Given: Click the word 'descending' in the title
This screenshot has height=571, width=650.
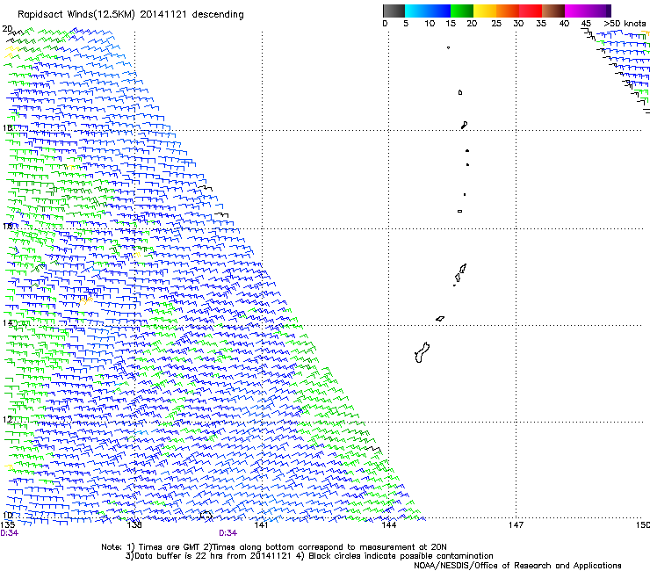Looking at the screenshot, I should coord(218,15).
